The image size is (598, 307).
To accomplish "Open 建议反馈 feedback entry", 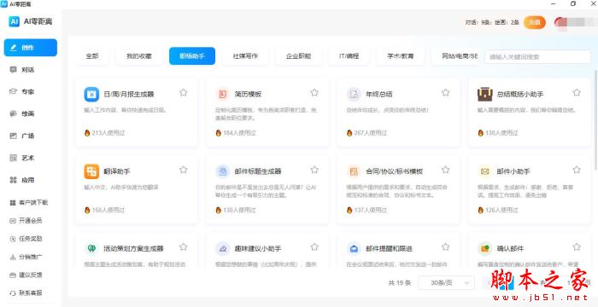I will [26, 275].
